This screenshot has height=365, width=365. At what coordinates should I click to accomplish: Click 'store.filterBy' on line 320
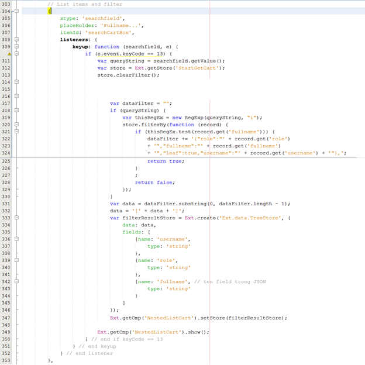(x=144, y=125)
